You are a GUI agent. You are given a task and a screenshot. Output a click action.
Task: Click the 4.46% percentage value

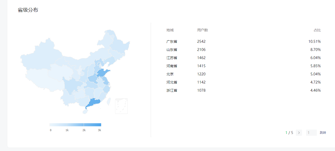(x=316, y=90)
